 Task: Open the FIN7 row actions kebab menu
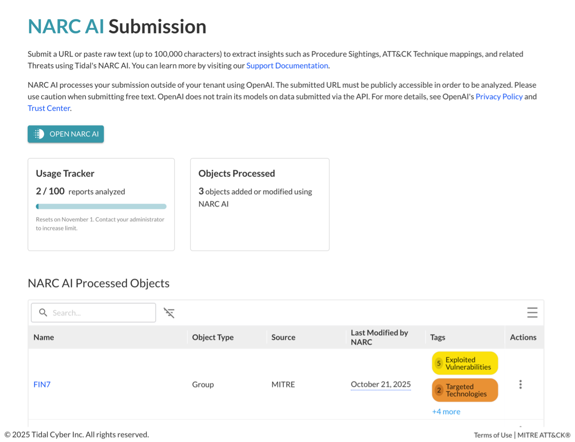(520, 385)
